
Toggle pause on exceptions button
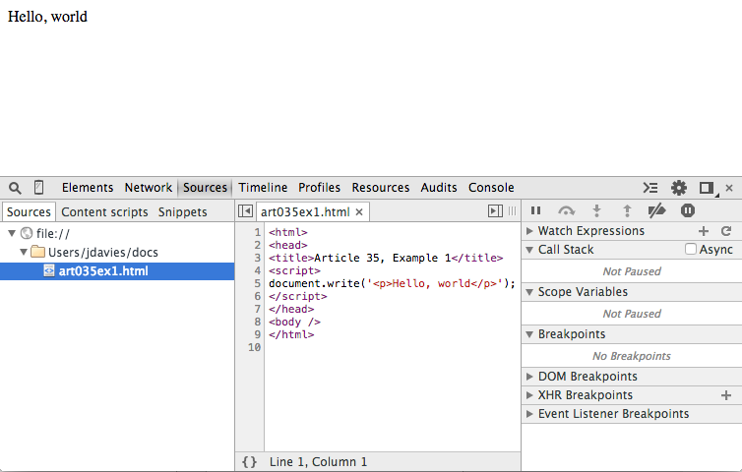[x=688, y=210]
